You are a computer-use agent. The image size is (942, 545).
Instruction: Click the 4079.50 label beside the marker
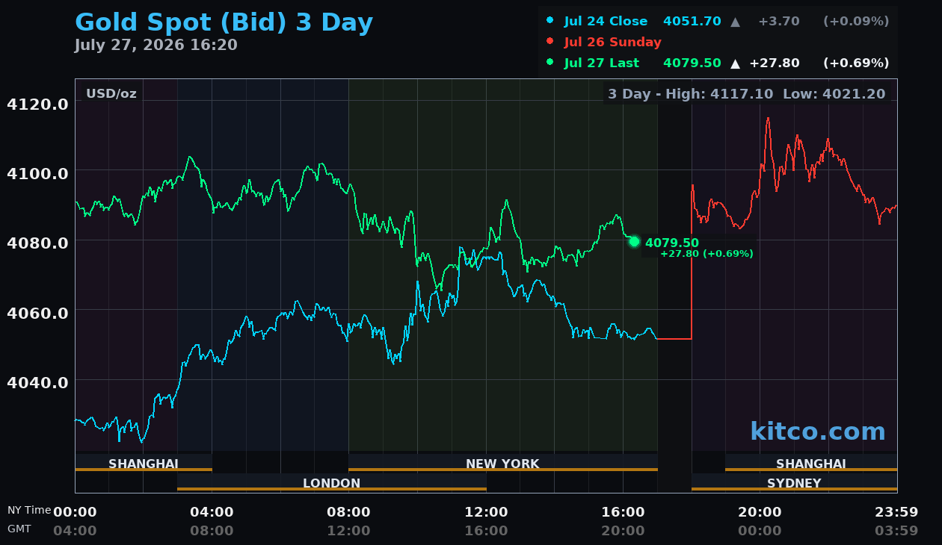tap(672, 243)
